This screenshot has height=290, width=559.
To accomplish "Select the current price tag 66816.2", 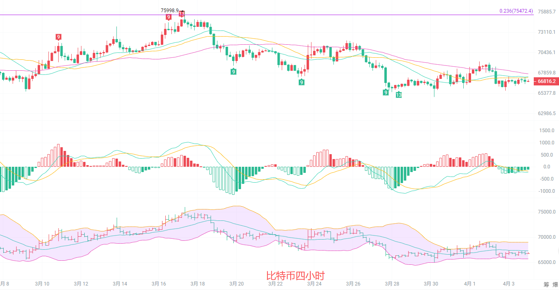I will click(x=546, y=81).
